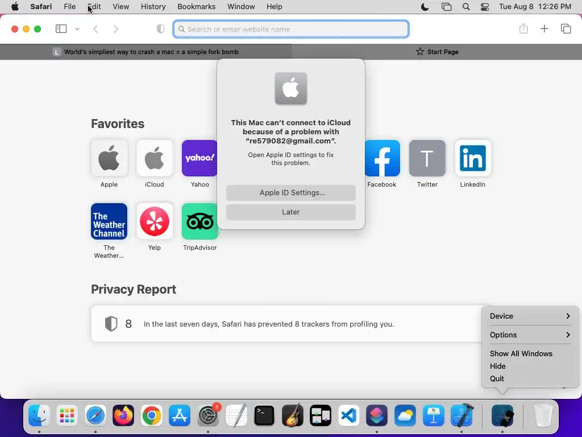Image resolution: width=582 pixels, height=437 pixels.
Task: Click the Safari compass Dock icon
Action: pyautogui.click(x=95, y=415)
